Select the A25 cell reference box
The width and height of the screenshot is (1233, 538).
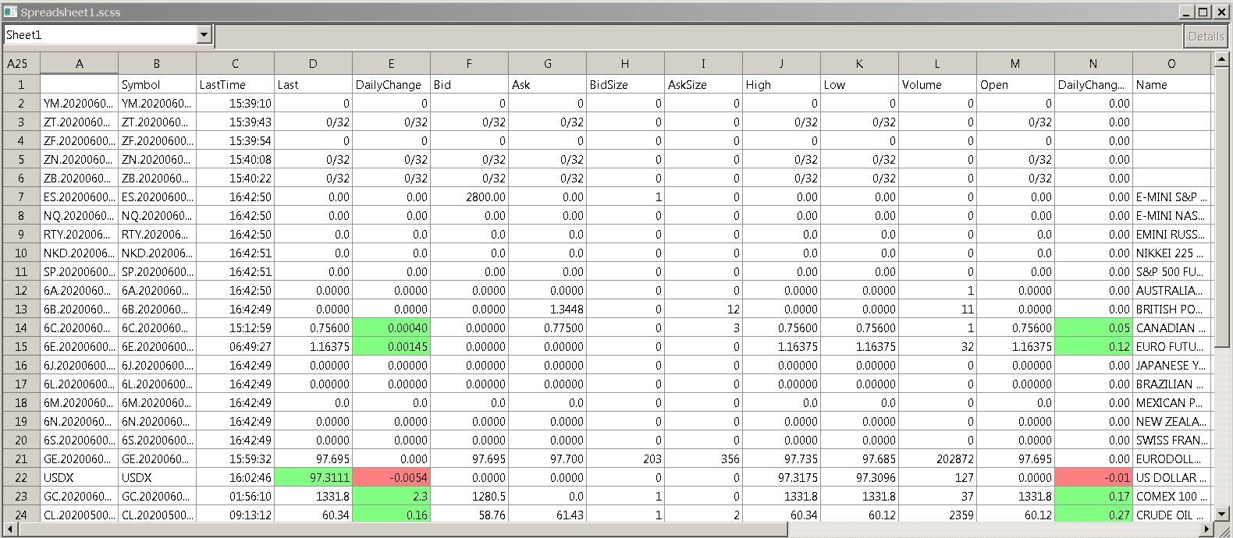[x=21, y=64]
